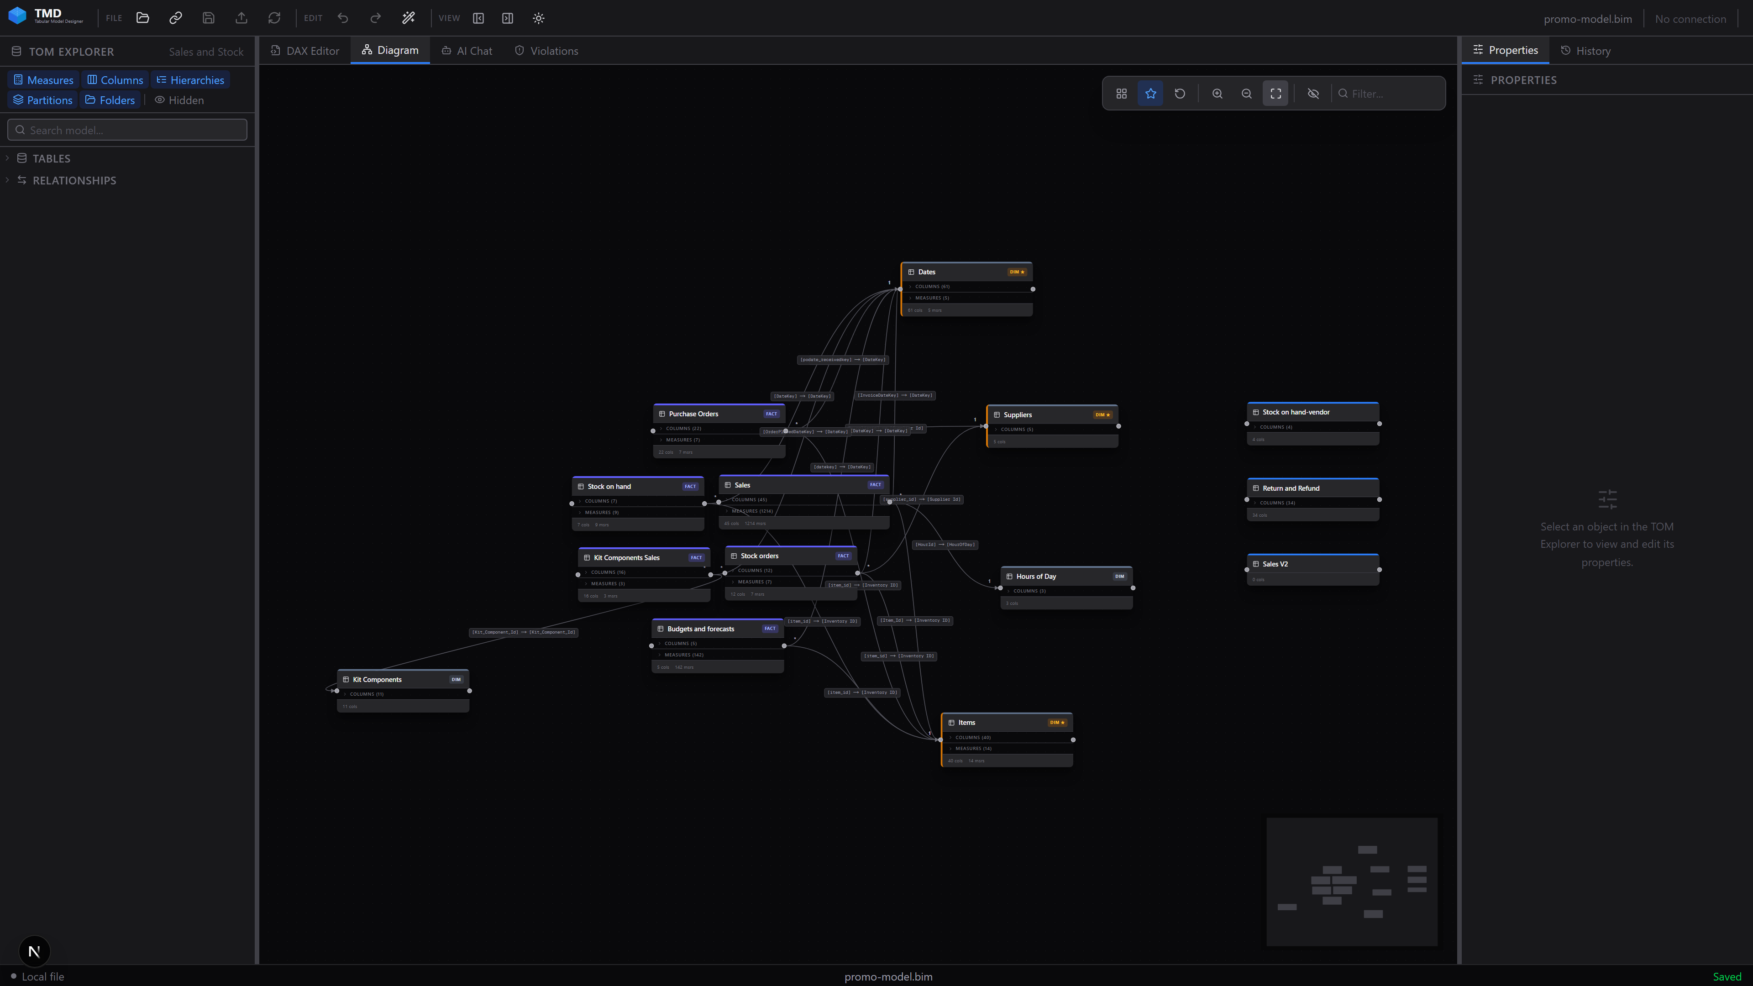This screenshot has height=986, width=1753.
Task: Click the diagram Filter input
Action: tap(1388, 94)
